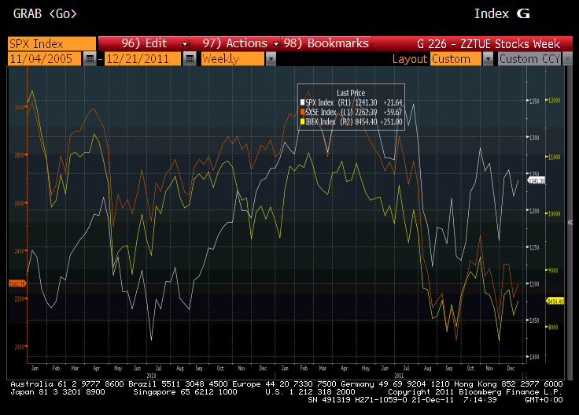Click the Last Price legend header
The height and width of the screenshot is (415, 579).
pyautogui.click(x=351, y=93)
